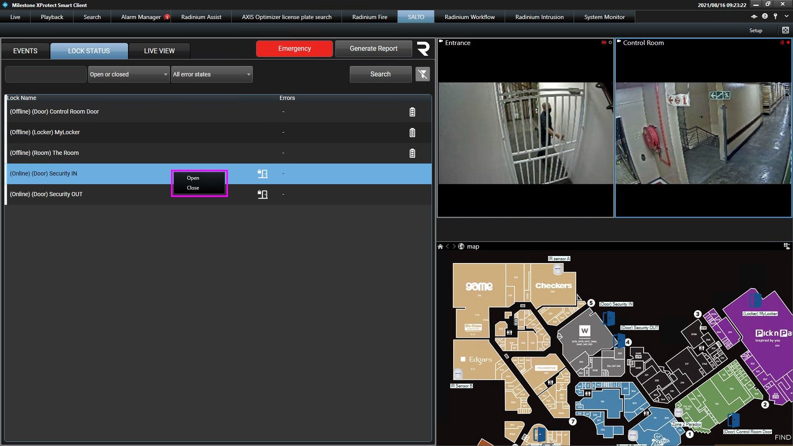Image resolution: width=793 pixels, height=446 pixels.
Task: Open battery status for Control Room Door
Action: point(412,112)
